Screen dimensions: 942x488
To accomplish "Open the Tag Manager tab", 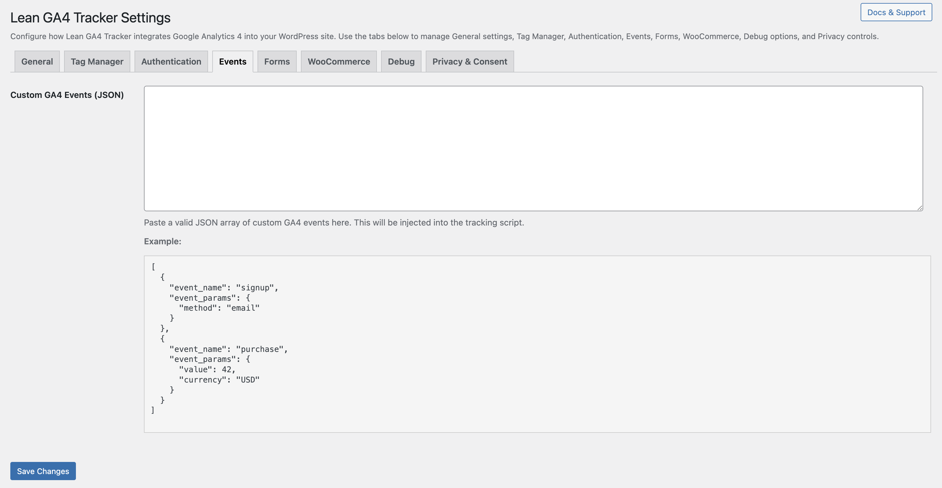I will point(97,62).
